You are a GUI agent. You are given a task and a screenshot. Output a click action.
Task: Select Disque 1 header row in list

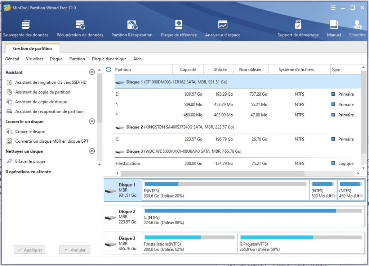coord(238,82)
